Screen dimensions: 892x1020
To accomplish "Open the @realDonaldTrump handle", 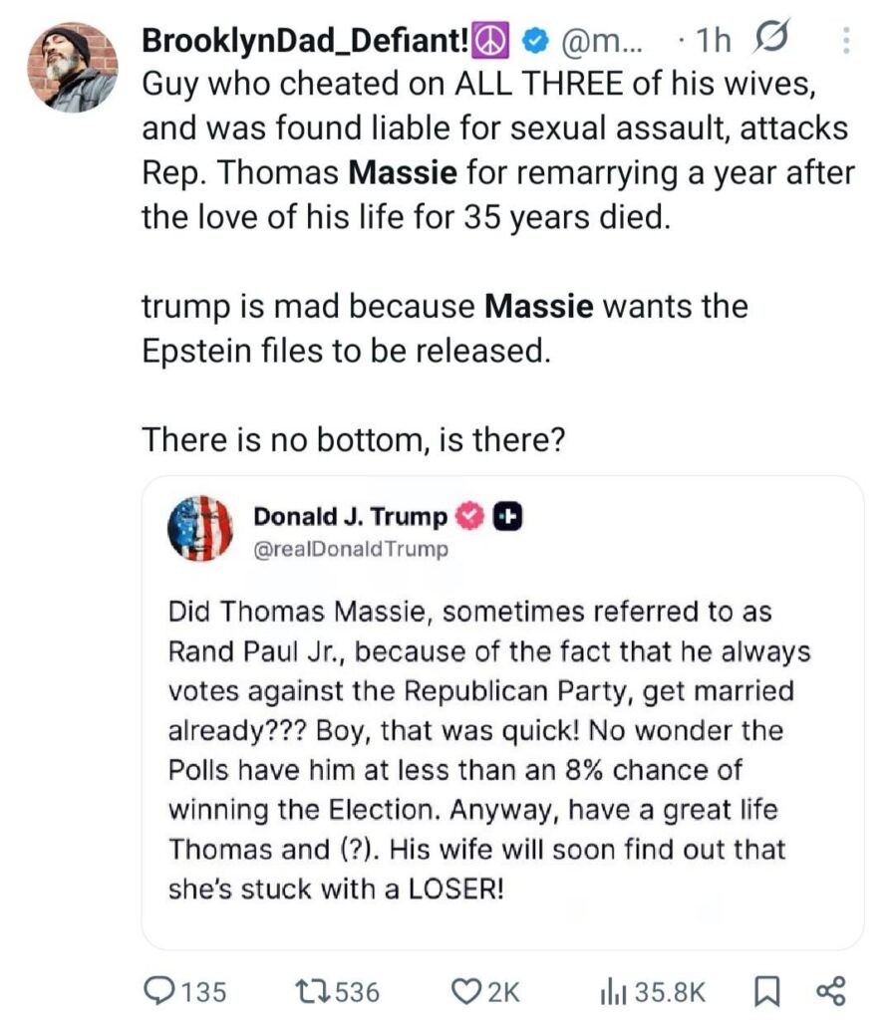I will [350, 549].
